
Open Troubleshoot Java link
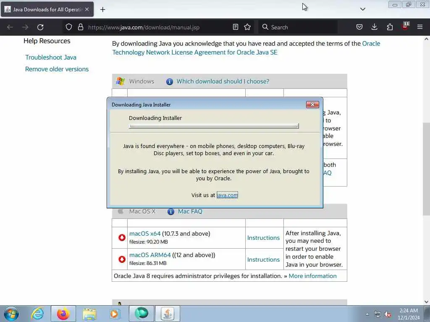coord(51,57)
